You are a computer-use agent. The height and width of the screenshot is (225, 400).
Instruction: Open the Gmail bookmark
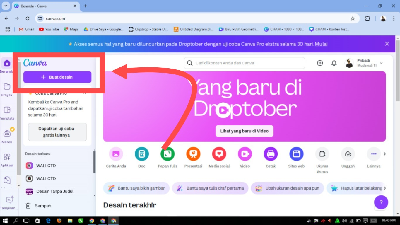pos(26,29)
